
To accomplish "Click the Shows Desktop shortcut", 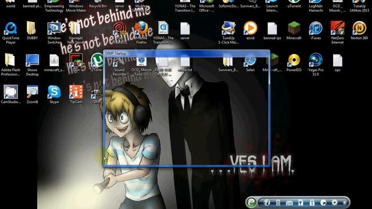I will [32, 60].
